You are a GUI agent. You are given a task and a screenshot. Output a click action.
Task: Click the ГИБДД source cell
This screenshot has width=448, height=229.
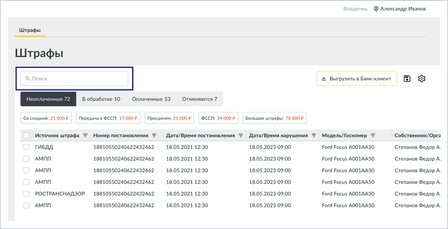coord(44,148)
